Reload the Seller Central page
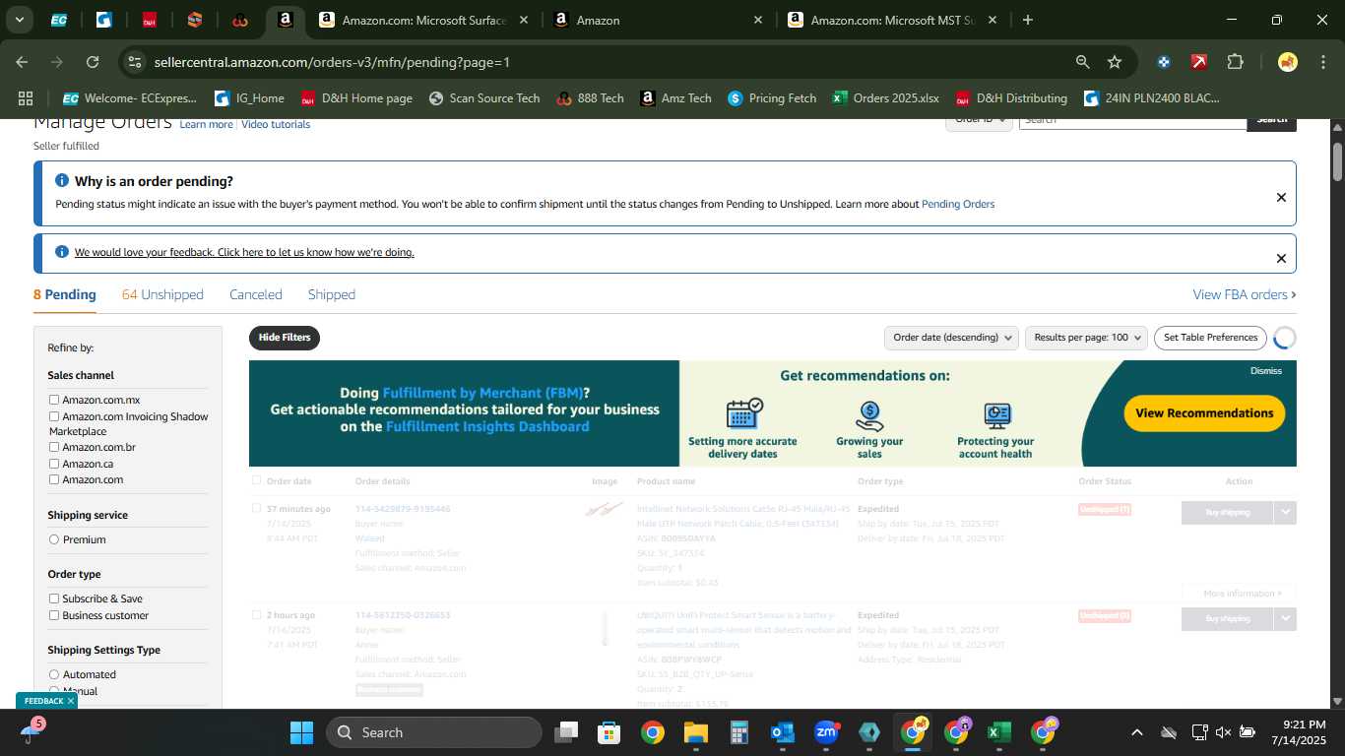This screenshot has width=1345, height=756. [x=93, y=62]
